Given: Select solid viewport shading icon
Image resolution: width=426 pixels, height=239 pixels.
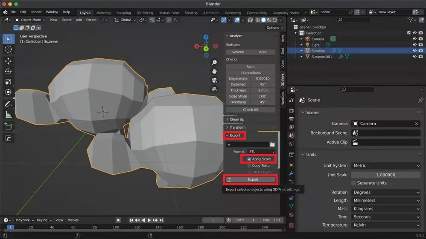Looking at the screenshot, I should pyautogui.click(x=263, y=20).
